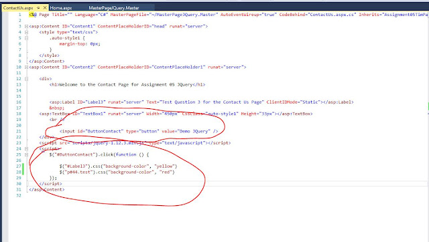Click the ContentPlaceHolderID="head" attribute
Viewport: 429px width, 242px height.
(x=132, y=27)
